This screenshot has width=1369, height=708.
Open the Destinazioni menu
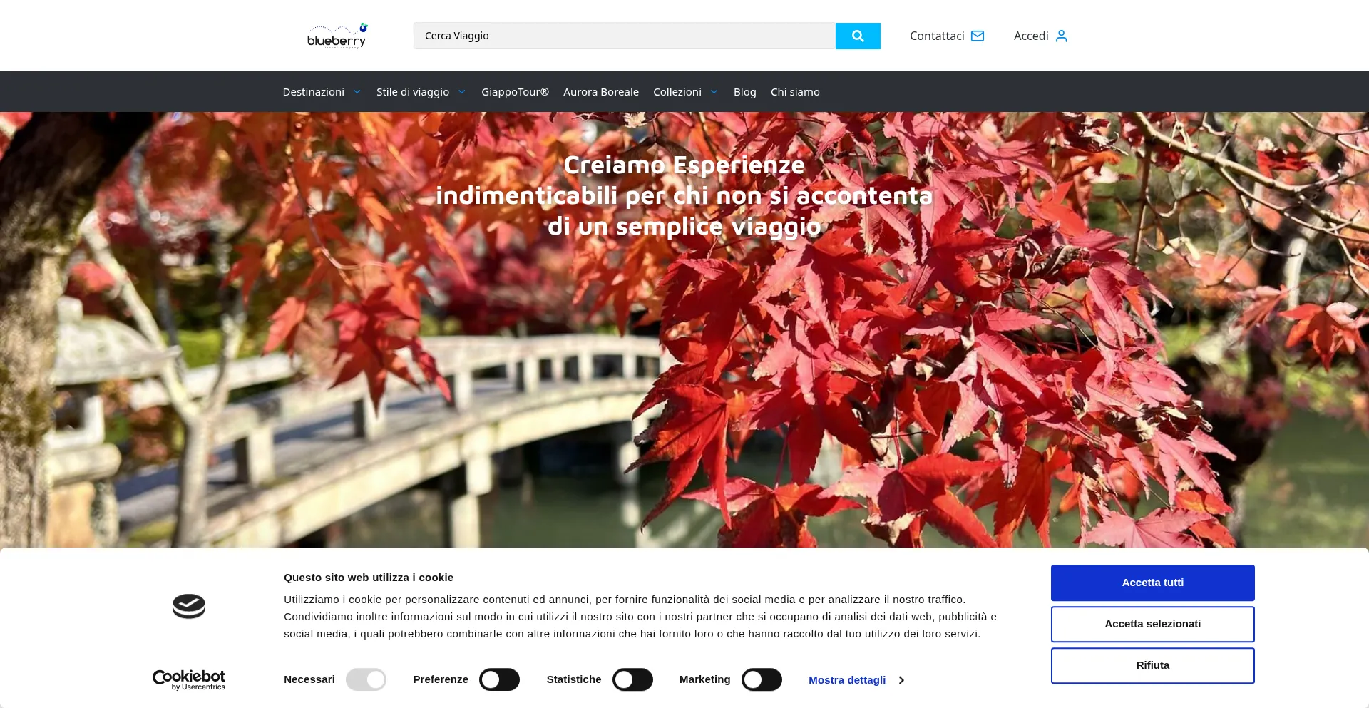pyautogui.click(x=314, y=92)
